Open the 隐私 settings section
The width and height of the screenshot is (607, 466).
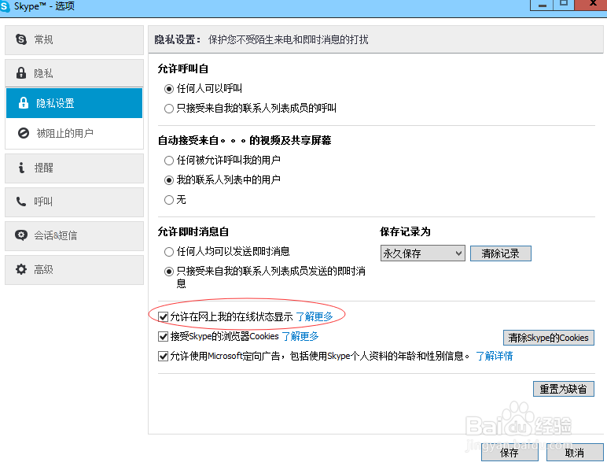75,73
